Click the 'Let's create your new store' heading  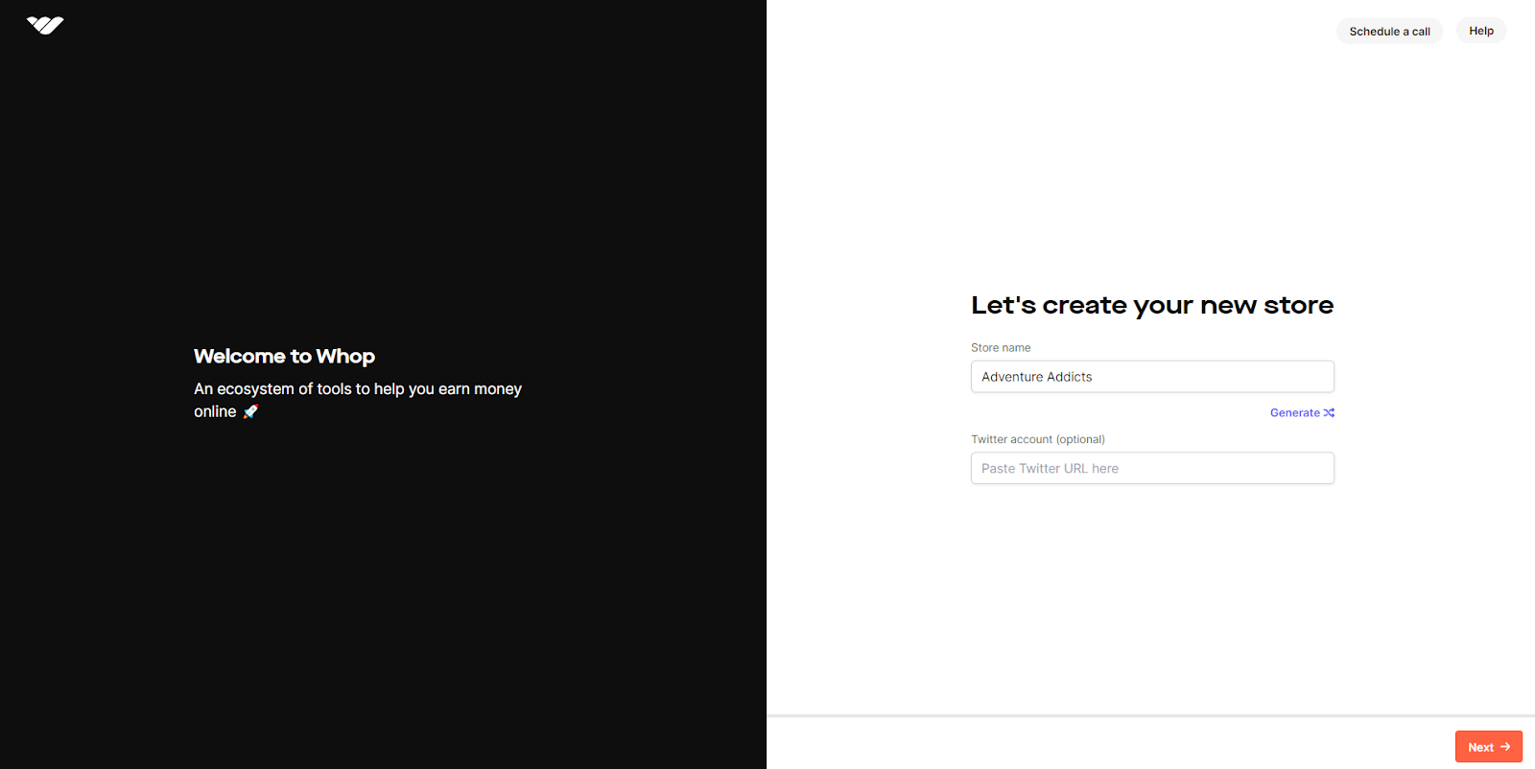click(x=1151, y=305)
